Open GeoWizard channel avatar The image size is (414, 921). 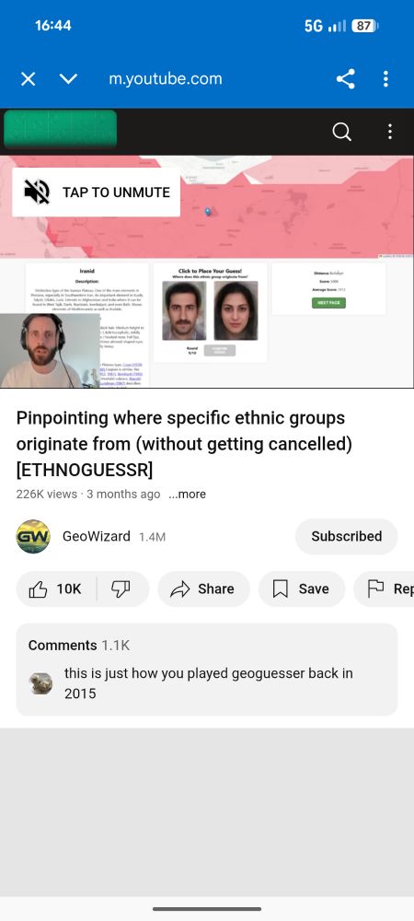[x=33, y=536]
